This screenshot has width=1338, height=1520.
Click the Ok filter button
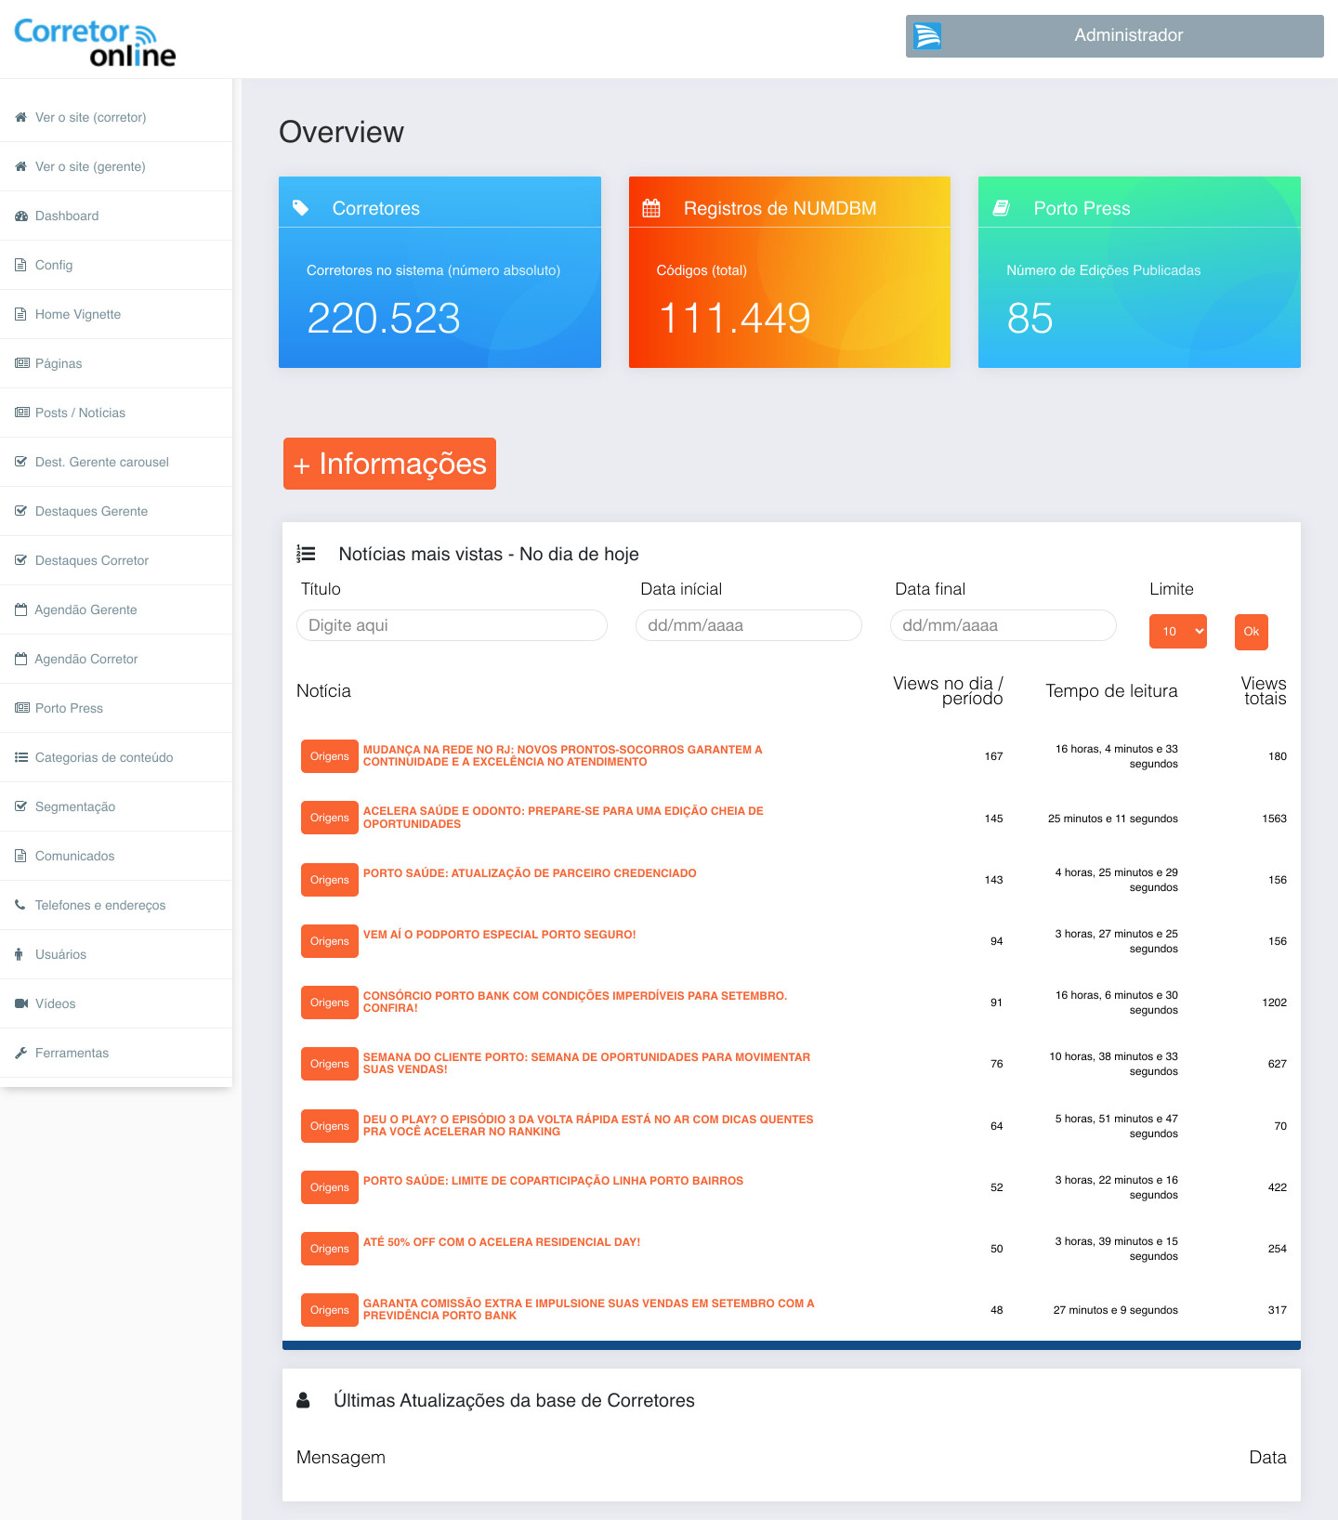click(1252, 632)
